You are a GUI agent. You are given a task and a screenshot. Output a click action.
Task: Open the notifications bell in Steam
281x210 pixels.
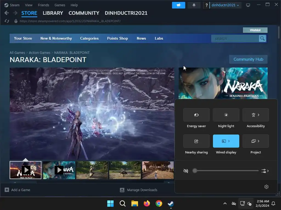(194, 5)
